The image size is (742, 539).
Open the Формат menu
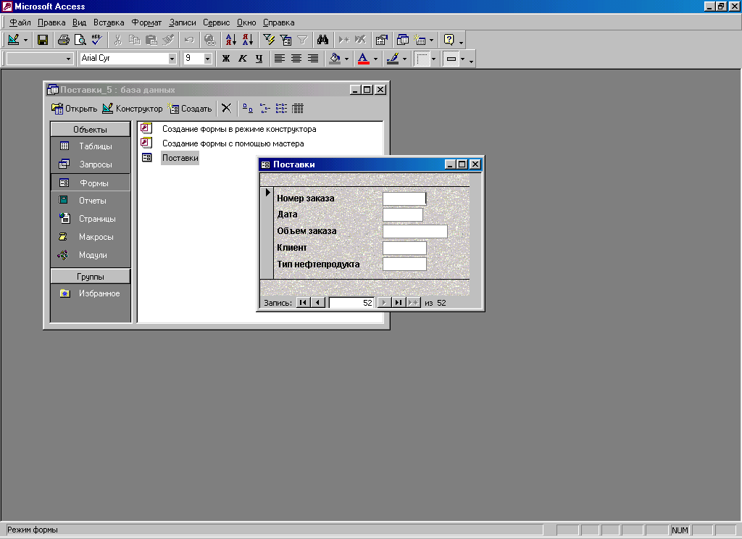(146, 22)
